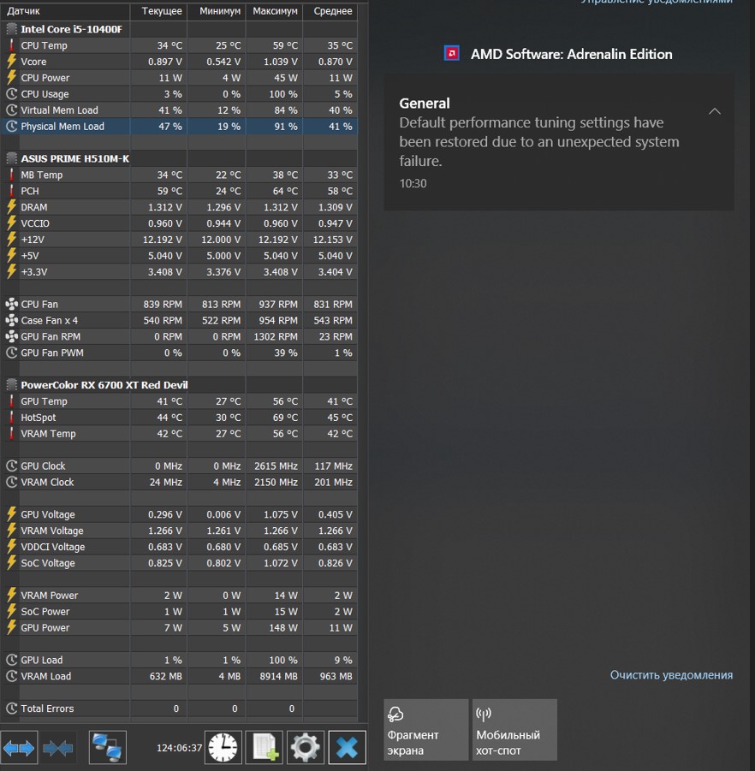The width and height of the screenshot is (755, 771).
Task: Select the VRAM Clock sensor label
Action: (x=47, y=482)
